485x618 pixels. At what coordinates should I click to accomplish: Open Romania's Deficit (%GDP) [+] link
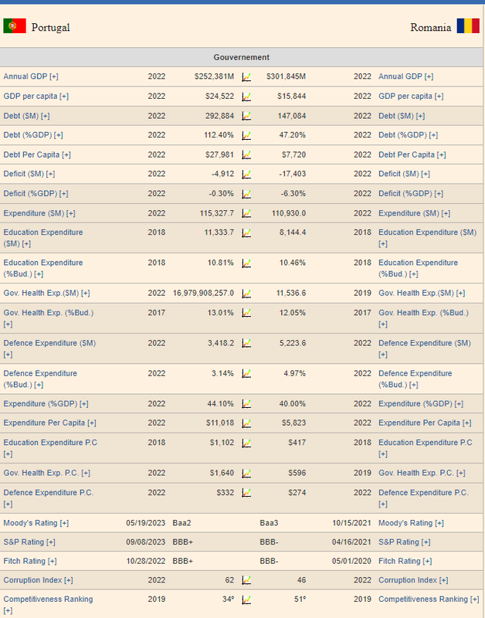point(411,194)
